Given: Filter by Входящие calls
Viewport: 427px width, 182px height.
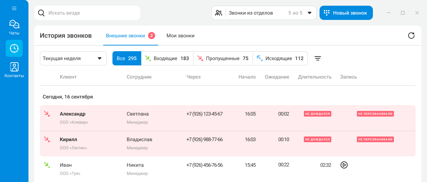Looking at the screenshot, I should (x=167, y=59).
